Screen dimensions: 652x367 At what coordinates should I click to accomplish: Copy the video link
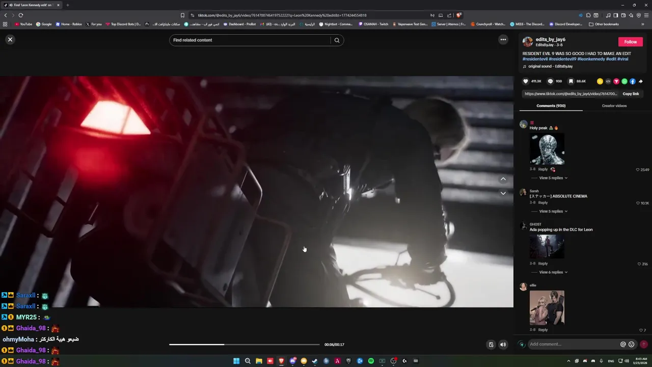pyautogui.click(x=631, y=94)
